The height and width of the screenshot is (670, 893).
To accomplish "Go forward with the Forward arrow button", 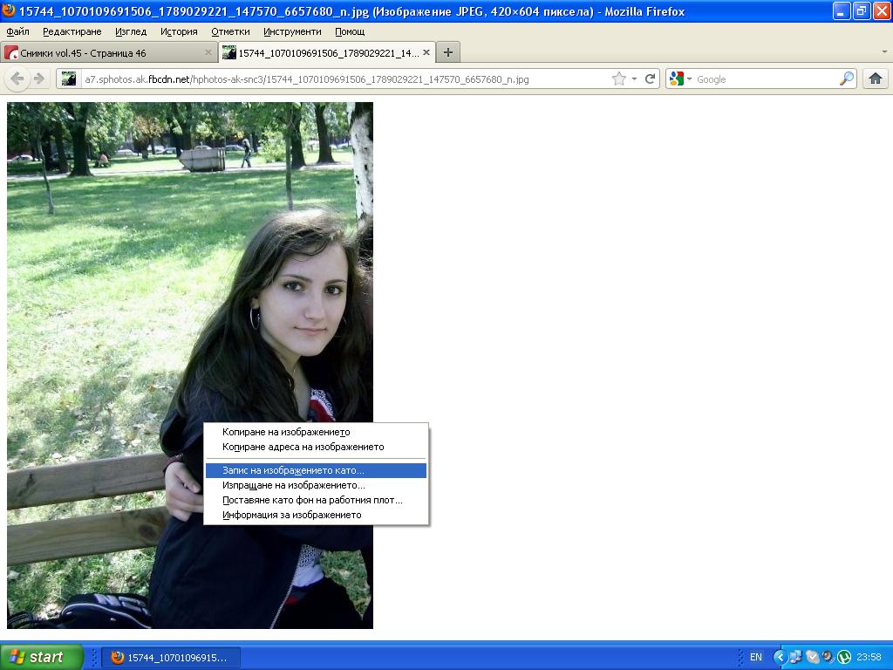I will coord(38,79).
